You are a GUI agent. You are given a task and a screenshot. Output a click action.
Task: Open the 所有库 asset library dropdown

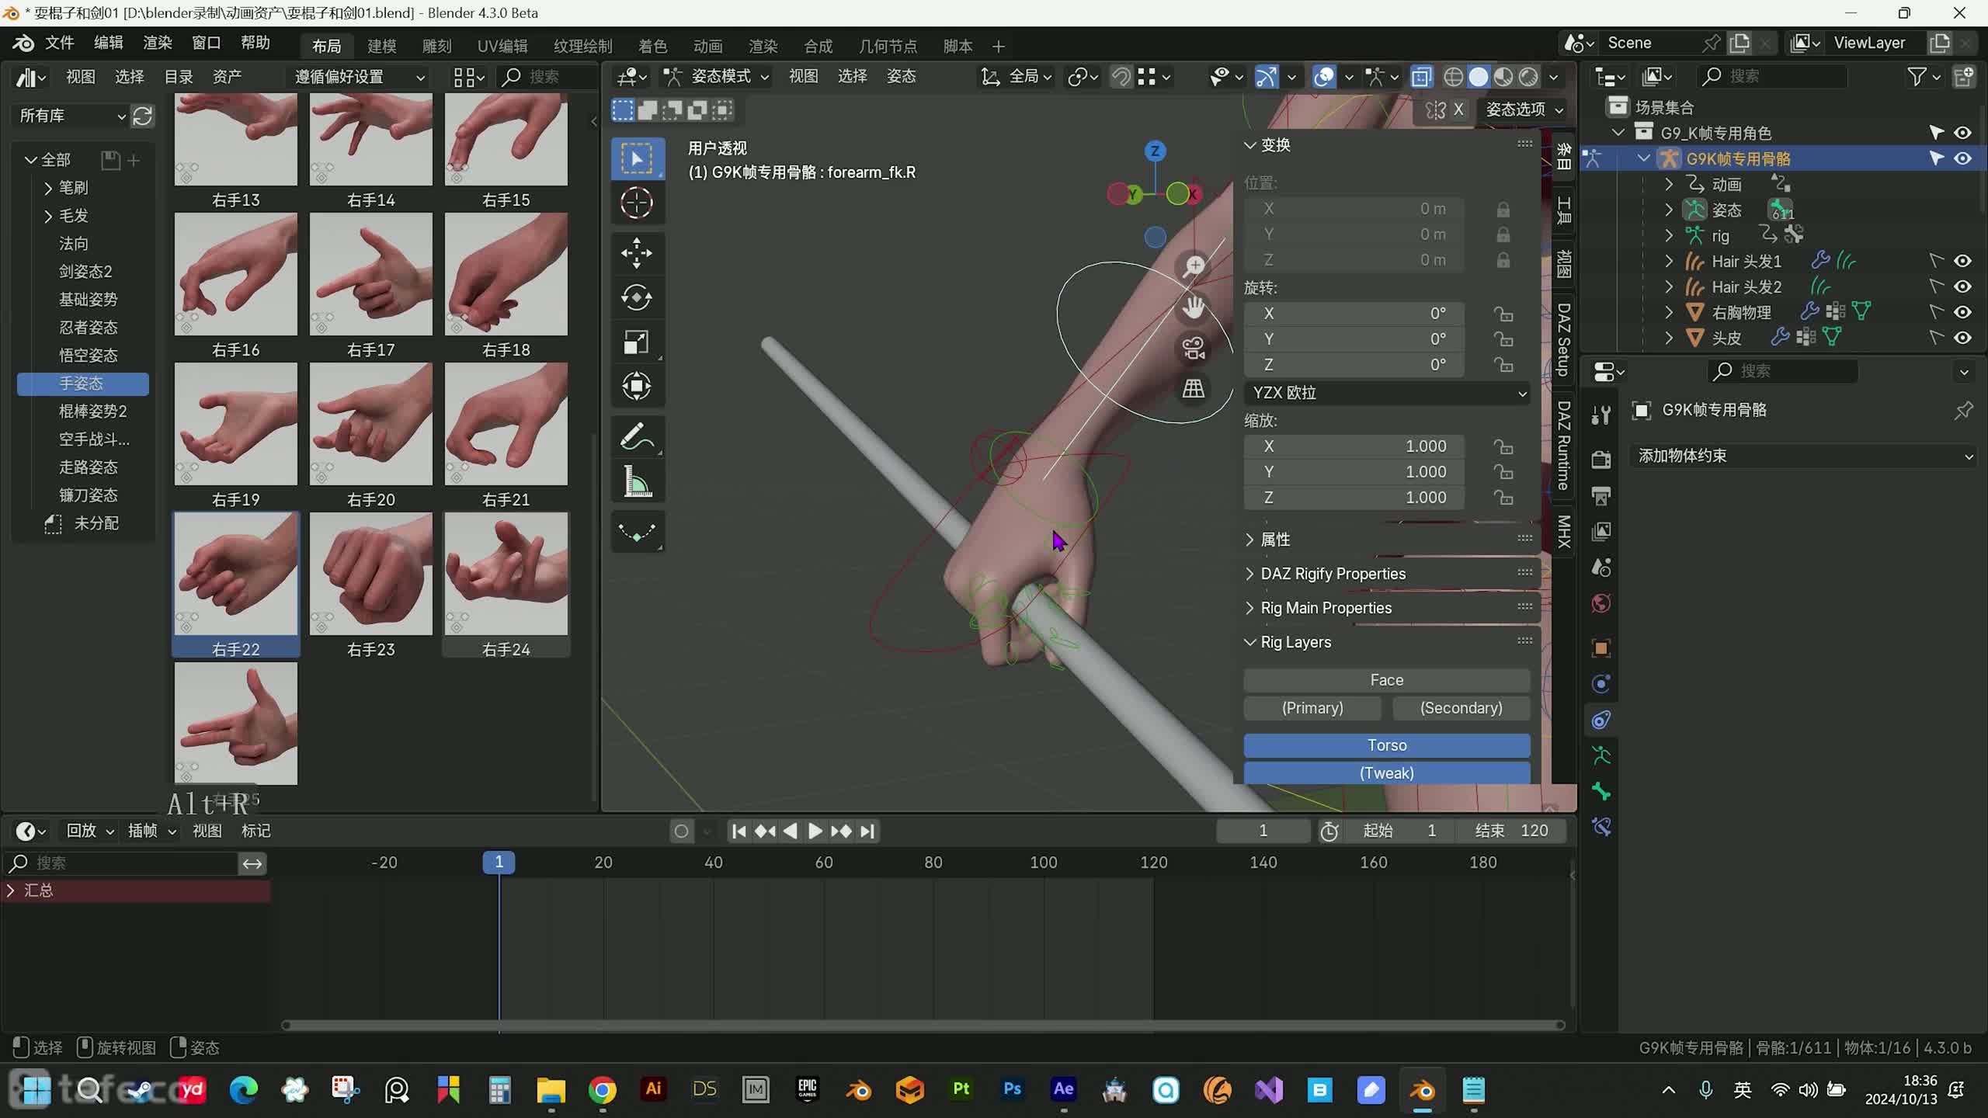click(71, 116)
